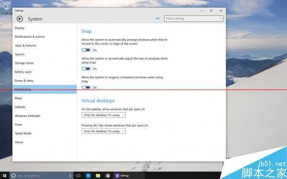Click the System page title
287x179 pixels.
pos(35,19)
